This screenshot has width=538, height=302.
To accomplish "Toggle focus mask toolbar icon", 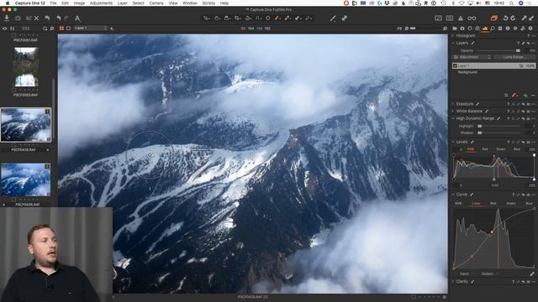I will pyautogui.click(x=439, y=18).
